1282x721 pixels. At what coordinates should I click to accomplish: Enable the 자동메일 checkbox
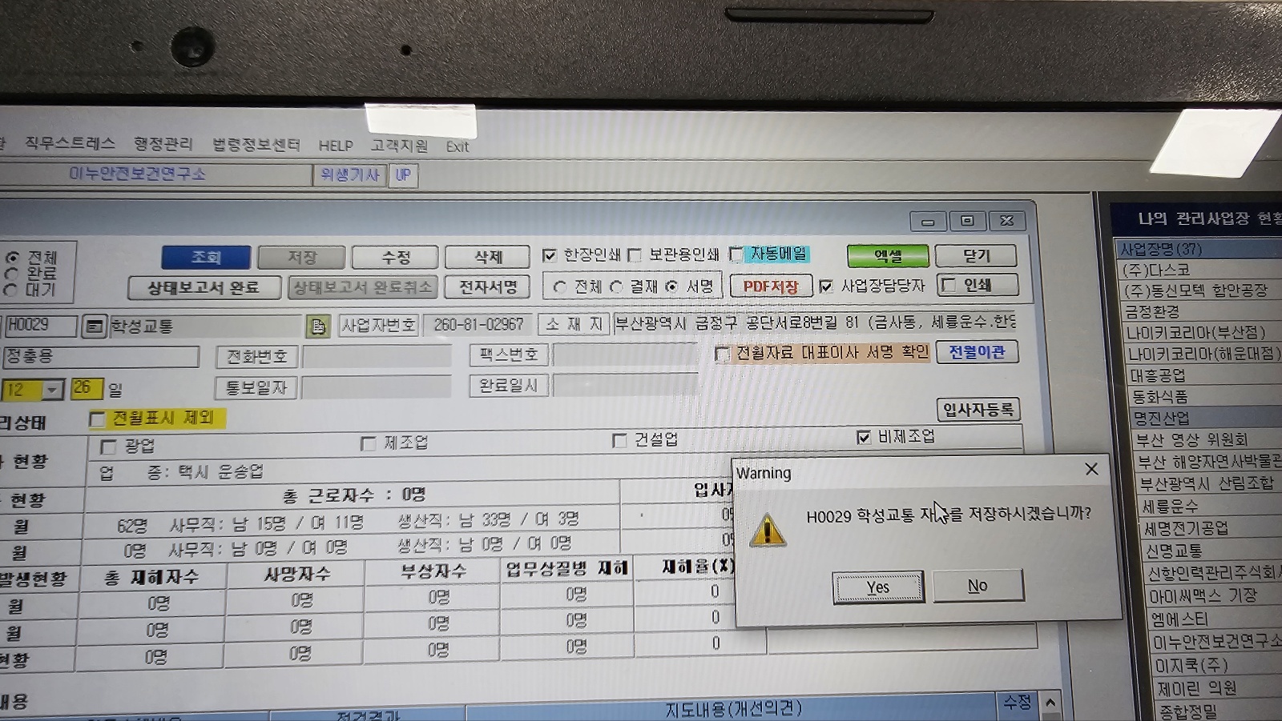pos(736,254)
